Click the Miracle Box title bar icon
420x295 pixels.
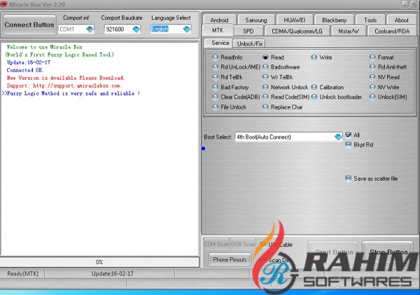3,4
